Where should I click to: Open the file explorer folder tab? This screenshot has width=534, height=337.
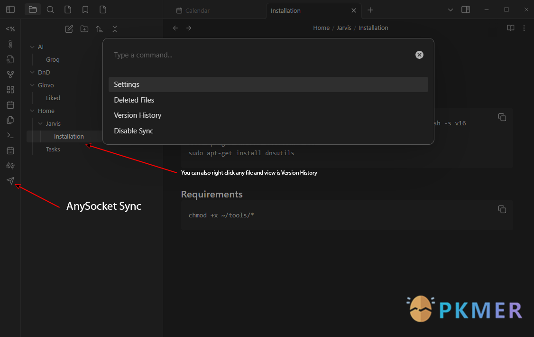(x=33, y=9)
